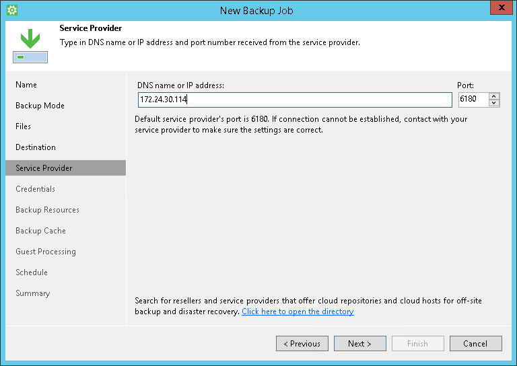Screen dimensions: 517x366
Task: Select the Files step in sidebar
Action: coord(24,126)
